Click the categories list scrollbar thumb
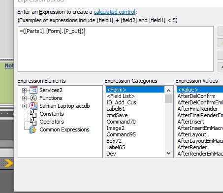223x193 pixels. point(168,98)
